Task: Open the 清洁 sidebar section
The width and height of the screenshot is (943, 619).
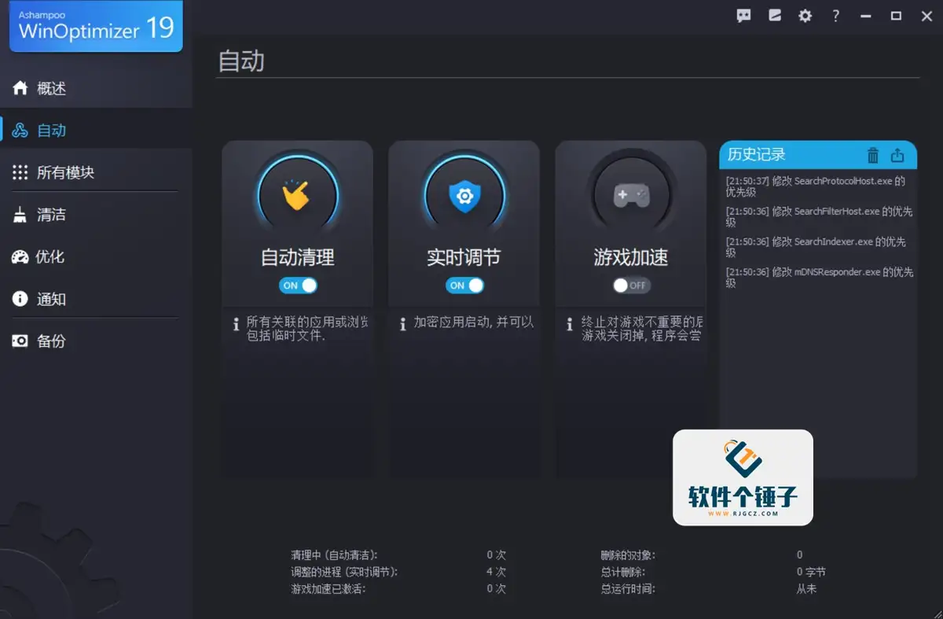Action: (x=96, y=215)
